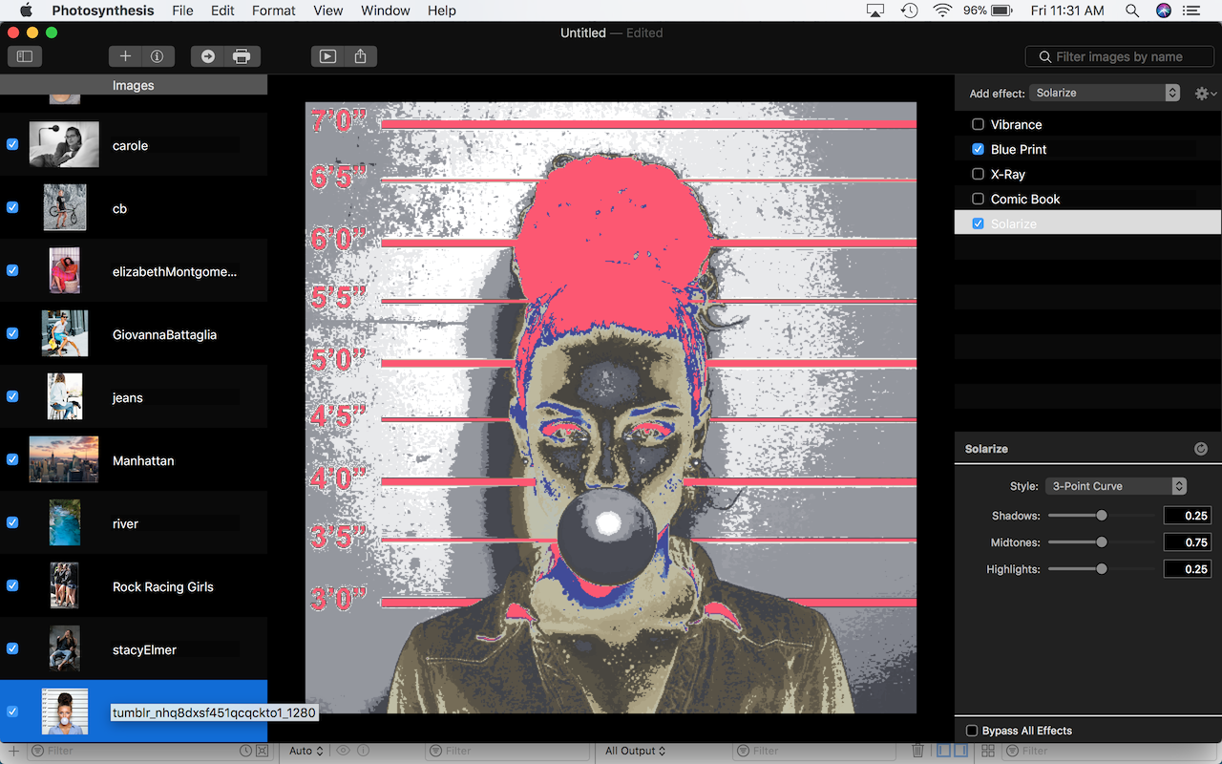Toggle the sidebar panel button
Image resolution: width=1222 pixels, height=764 pixels.
[25, 56]
